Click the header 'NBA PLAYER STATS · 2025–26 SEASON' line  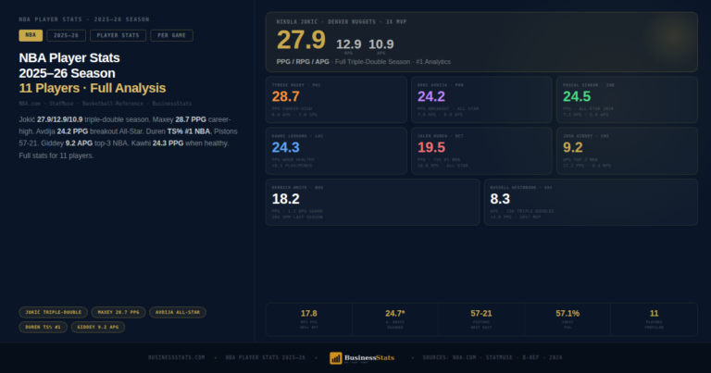click(x=84, y=19)
